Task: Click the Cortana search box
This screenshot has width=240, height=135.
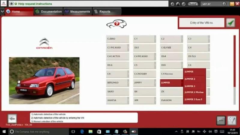Action: [38, 132]
